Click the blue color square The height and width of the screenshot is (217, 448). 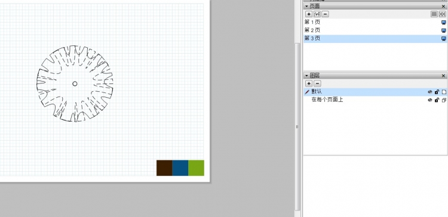[x=180, y=168]
